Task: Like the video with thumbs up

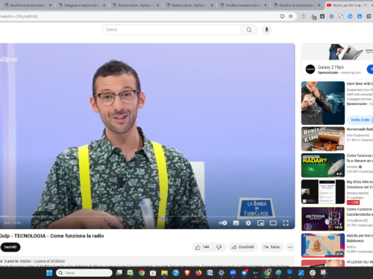Action: pos(203,247)
